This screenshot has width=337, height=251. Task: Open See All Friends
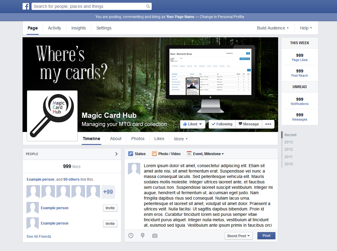tap(39, 236)
